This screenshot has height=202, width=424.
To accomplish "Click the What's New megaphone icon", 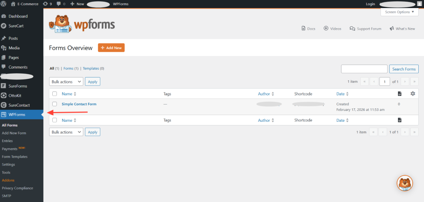I will (x=392, y=29).
